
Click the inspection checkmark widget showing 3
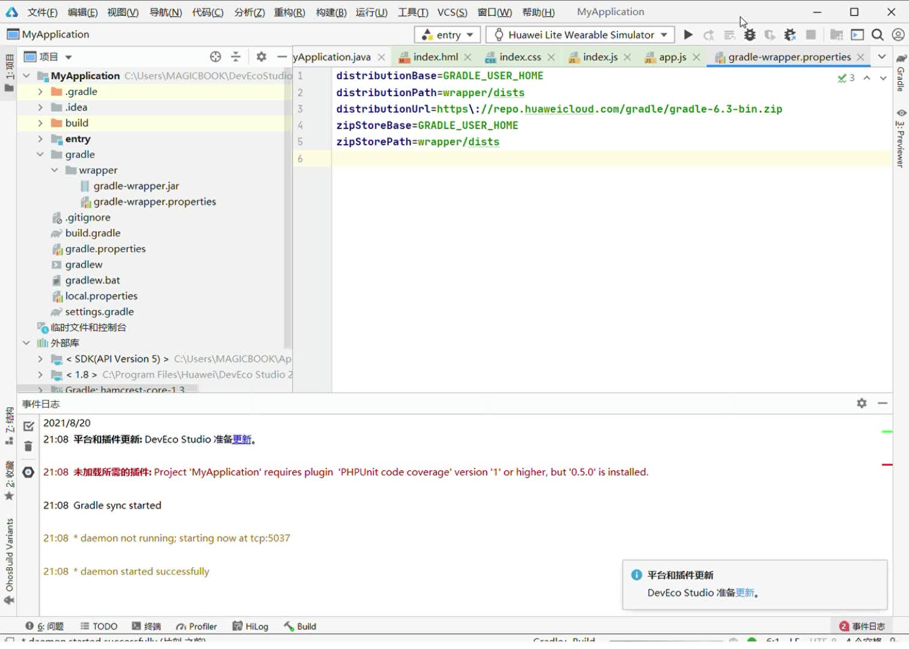(846, 78)
